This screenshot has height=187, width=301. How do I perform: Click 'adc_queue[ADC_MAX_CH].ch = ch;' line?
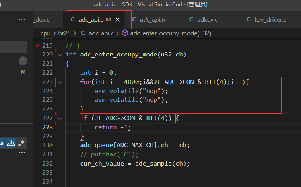pos(135,145)
